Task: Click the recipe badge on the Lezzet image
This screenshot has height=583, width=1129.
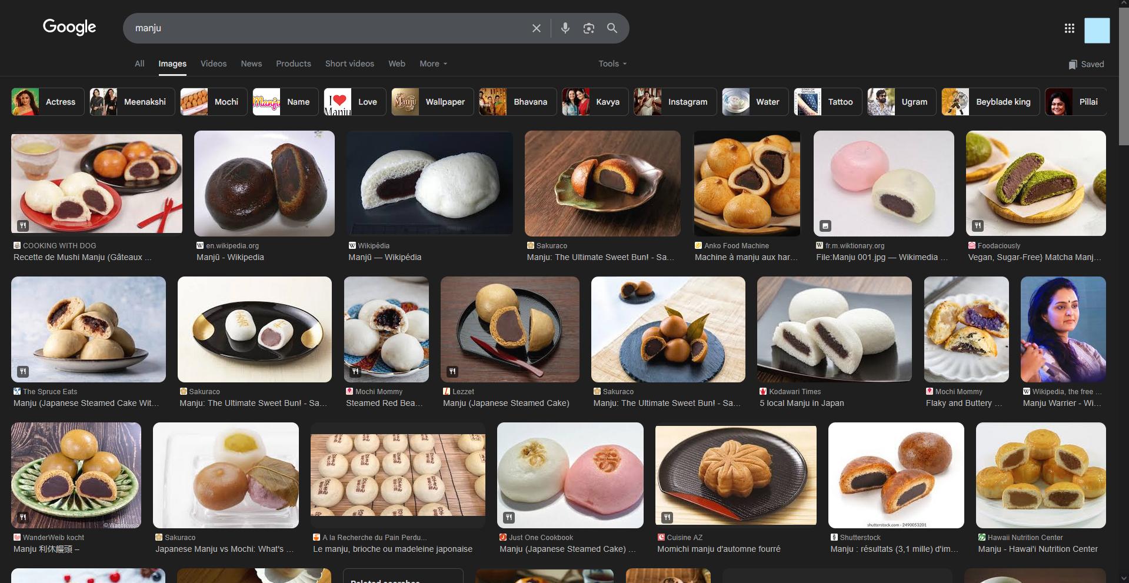Action: [x=452, y=371]
